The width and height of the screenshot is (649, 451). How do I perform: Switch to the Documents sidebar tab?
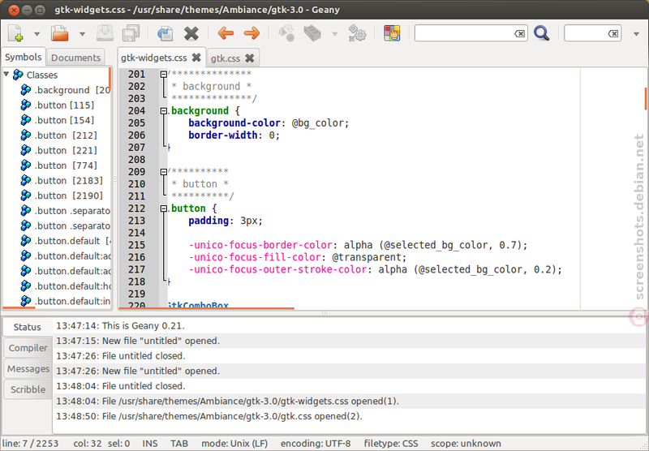(x=75, y=58)
